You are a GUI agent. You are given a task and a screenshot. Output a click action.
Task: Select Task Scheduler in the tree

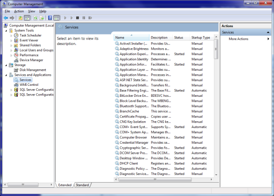coord(30,35)
